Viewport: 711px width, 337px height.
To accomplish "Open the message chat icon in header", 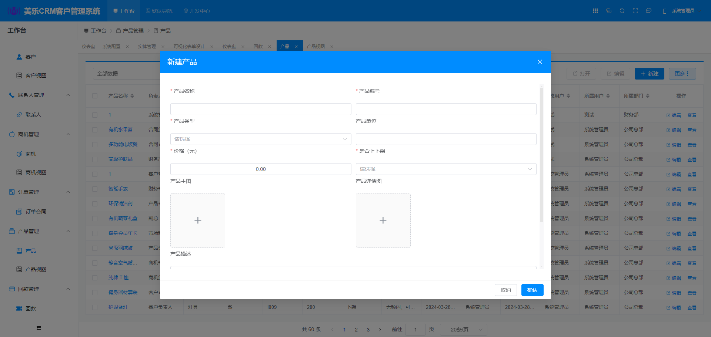I will pyautogui.click(x=649, y=11).
